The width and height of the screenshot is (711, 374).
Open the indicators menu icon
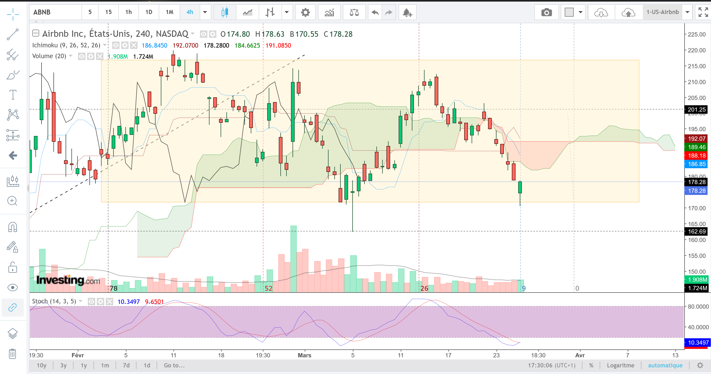pyautogui.click(x=329, y=12)
